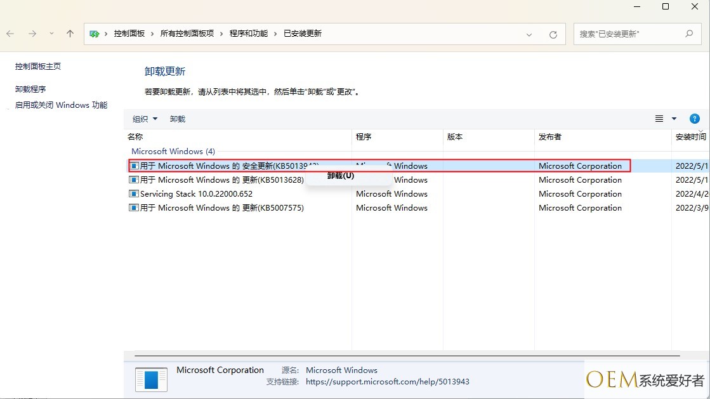This screenshot has height=399, width=710.
Task: Click the change view layout icon
Action: pos(659,119)
